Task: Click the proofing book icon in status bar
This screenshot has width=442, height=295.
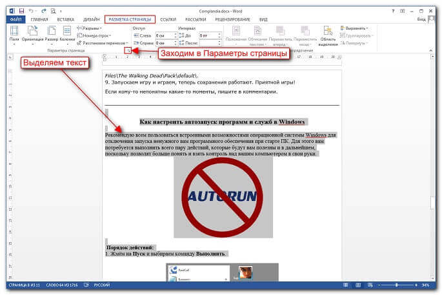Action: point(86,285)
